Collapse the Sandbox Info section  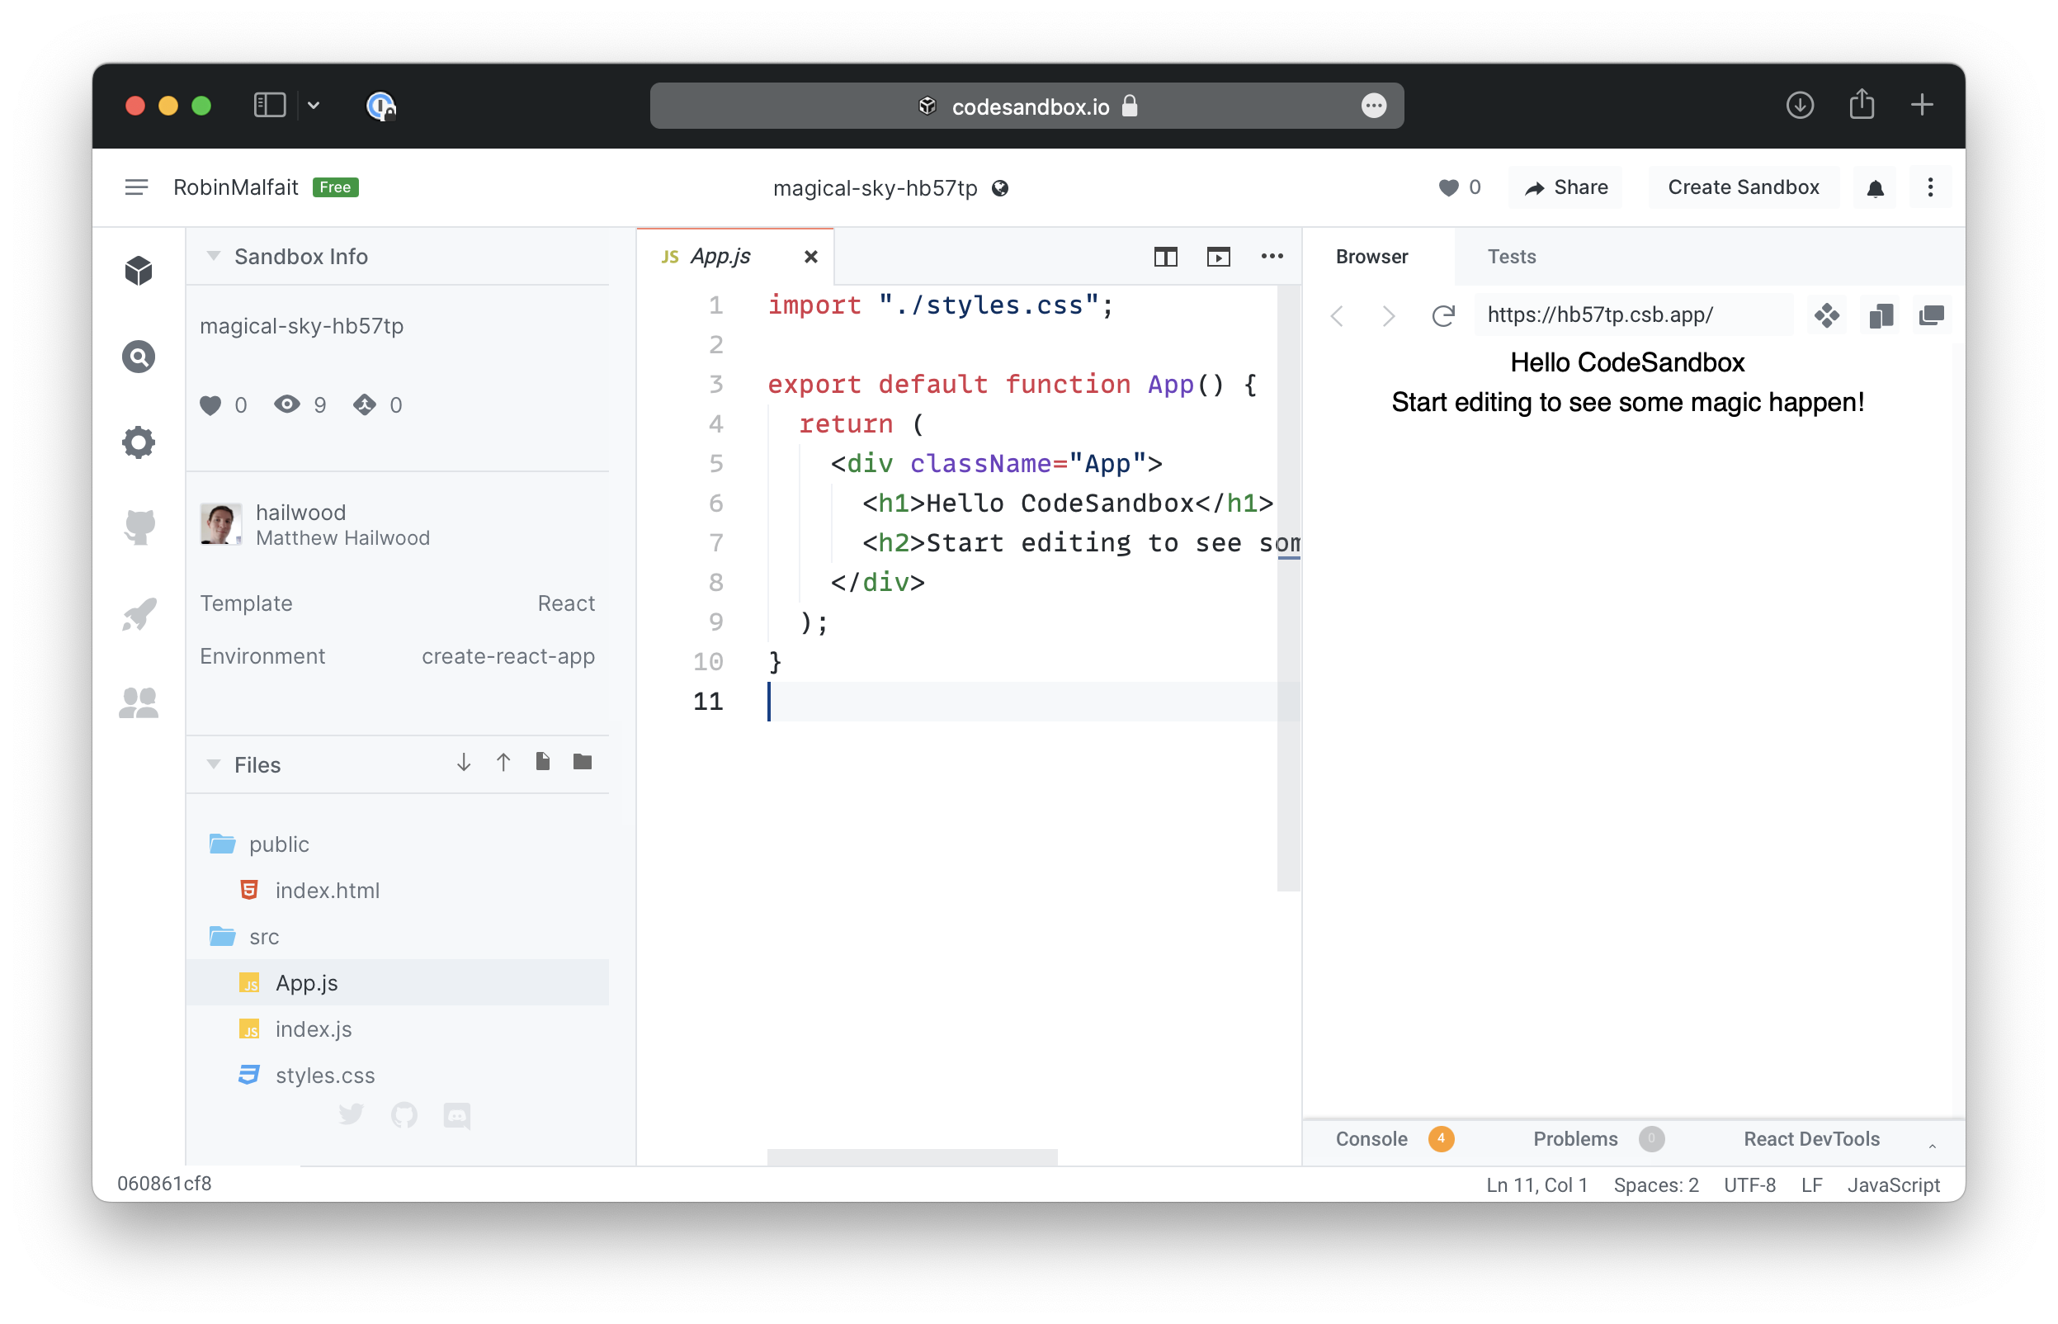[x=214, y=256]
